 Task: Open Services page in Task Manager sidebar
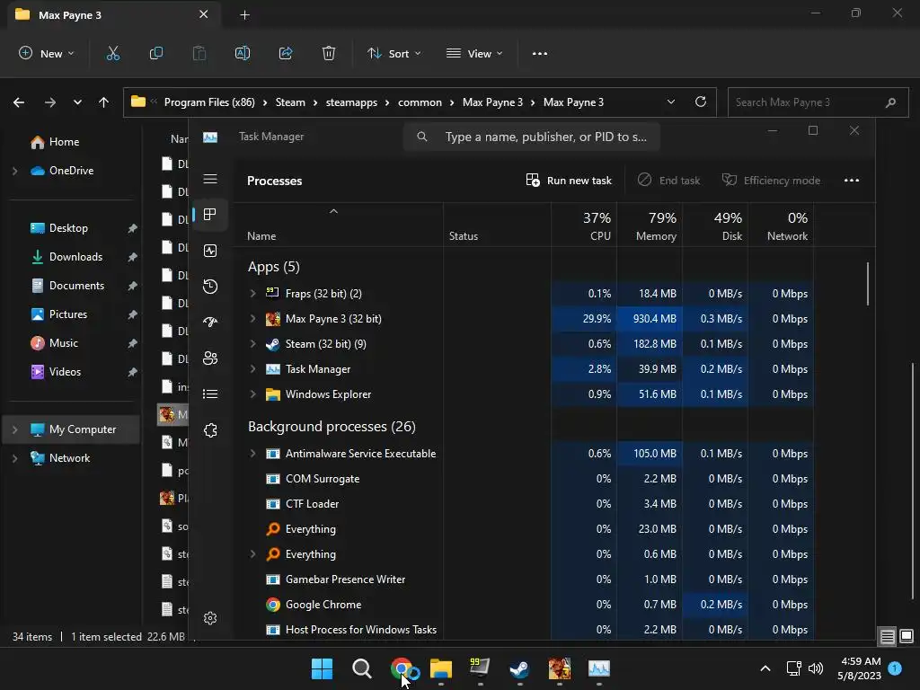click(210, 430)
